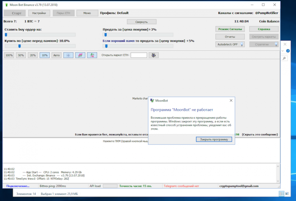Close the background Explorer window
This screenshot has height=201, width=296.
pyautogui.click(x=285, y=44)
